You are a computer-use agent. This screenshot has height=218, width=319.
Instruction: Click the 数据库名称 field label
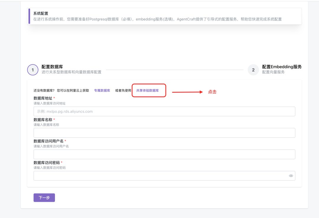43,120
